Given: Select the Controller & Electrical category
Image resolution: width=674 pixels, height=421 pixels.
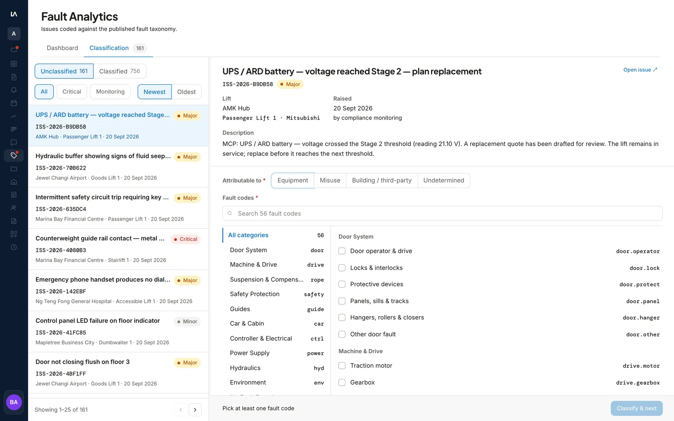Looking at the screenshot, I should 275,338.
